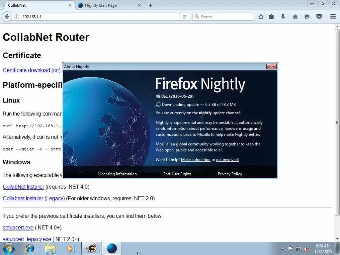Show your bookmarks list icon
This screenshot has height=255, width=340.
(271, 17)
